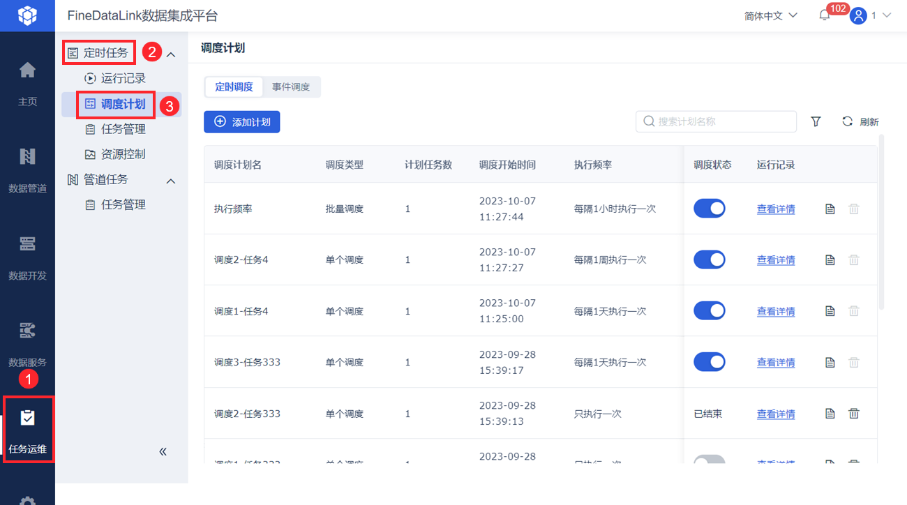
Task: View details document icon for 调度2-任务4
Action: (830, 259)
